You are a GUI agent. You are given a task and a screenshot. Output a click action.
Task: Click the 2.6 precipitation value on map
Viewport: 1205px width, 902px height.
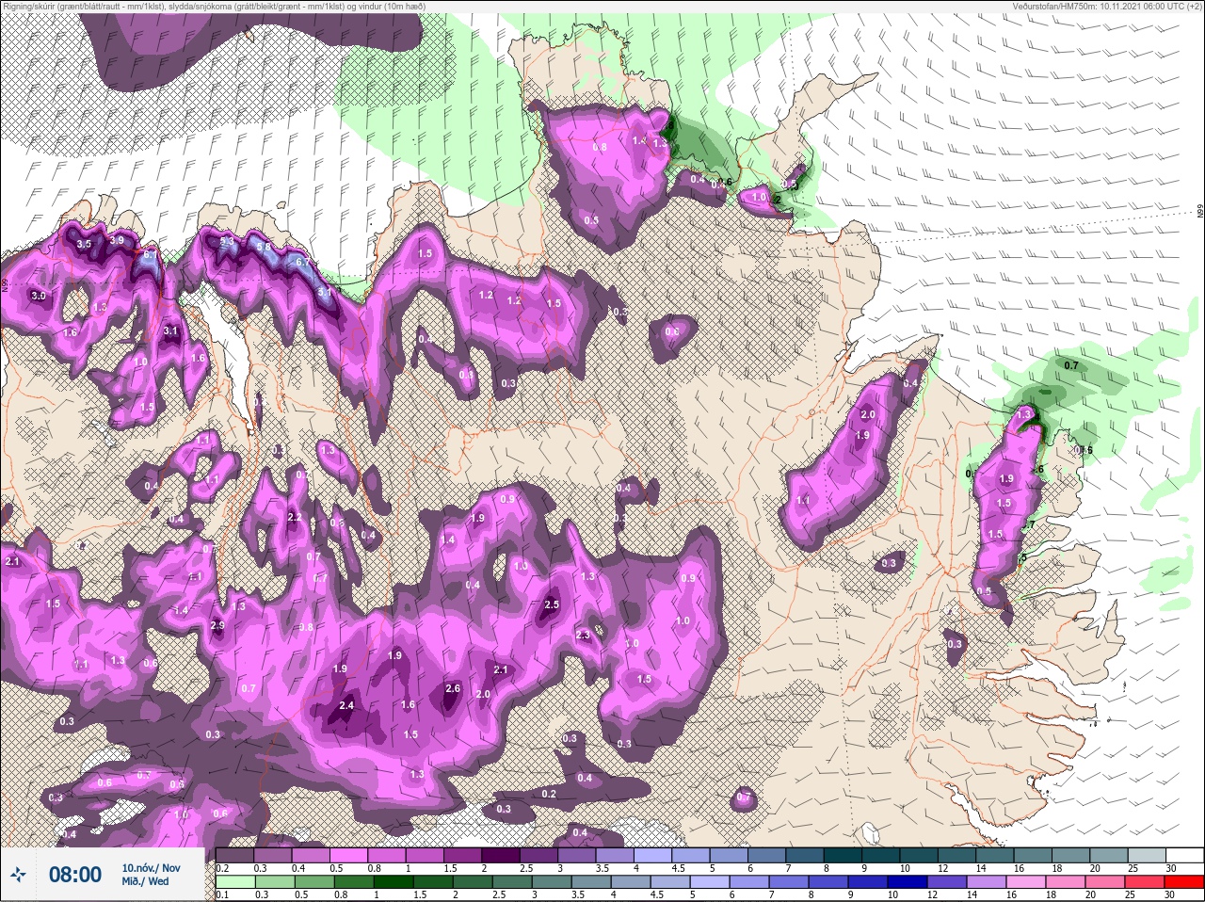coord(453,688)
